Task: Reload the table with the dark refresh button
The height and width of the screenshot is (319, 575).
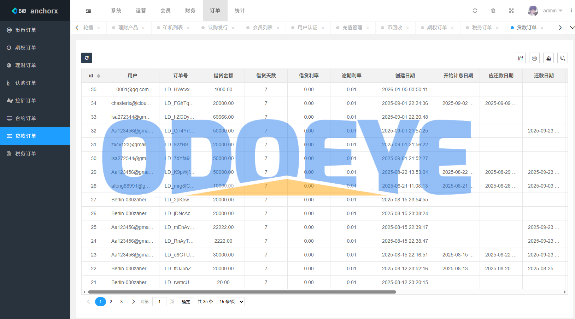Action: (x=87, y=58)
